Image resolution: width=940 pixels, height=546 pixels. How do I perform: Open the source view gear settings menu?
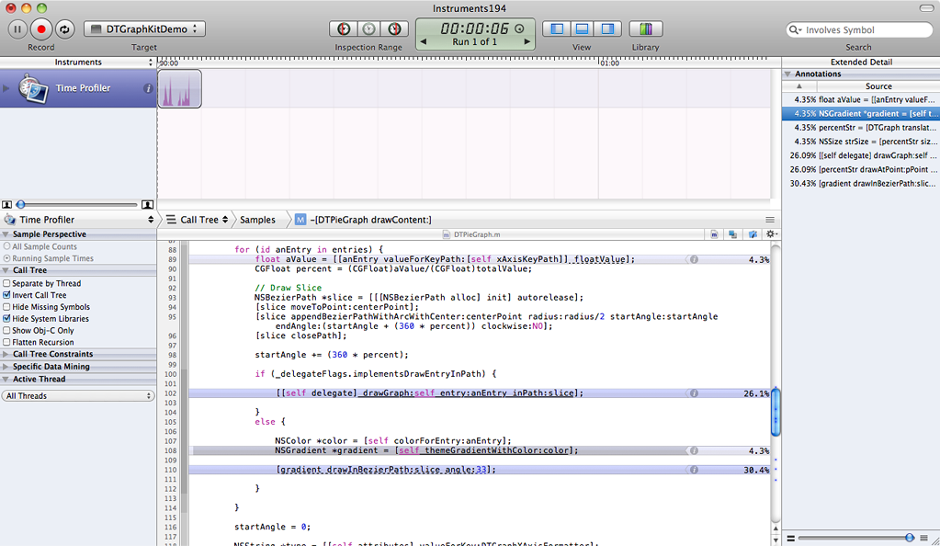[772, 234]
